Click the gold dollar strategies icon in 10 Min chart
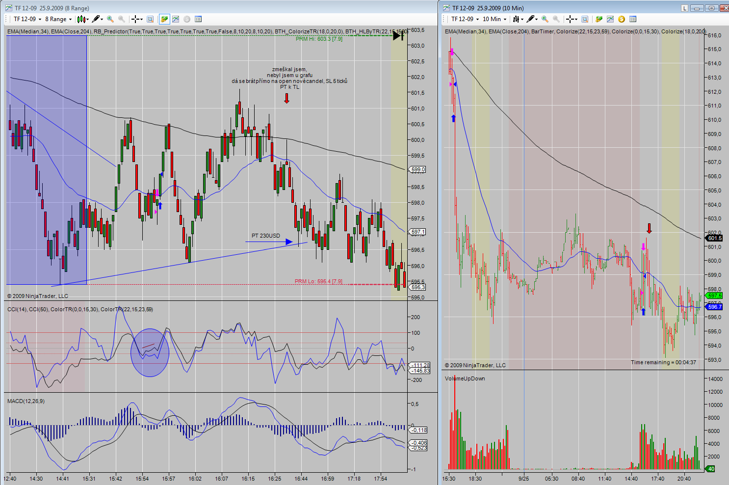 coord(622,19)
